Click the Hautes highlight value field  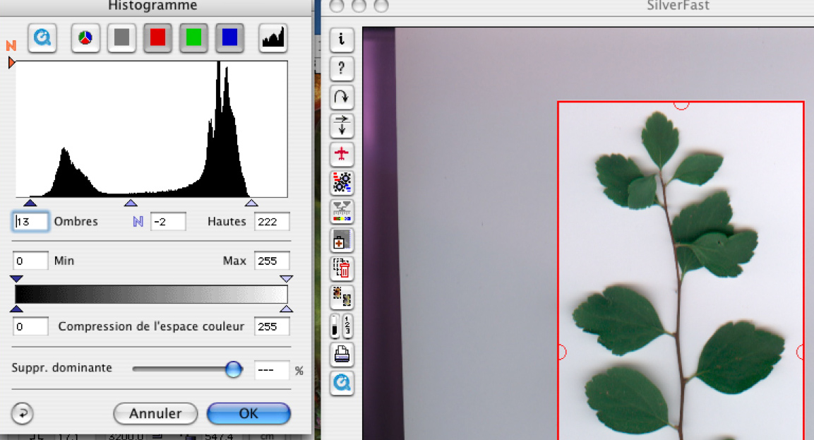272,222
